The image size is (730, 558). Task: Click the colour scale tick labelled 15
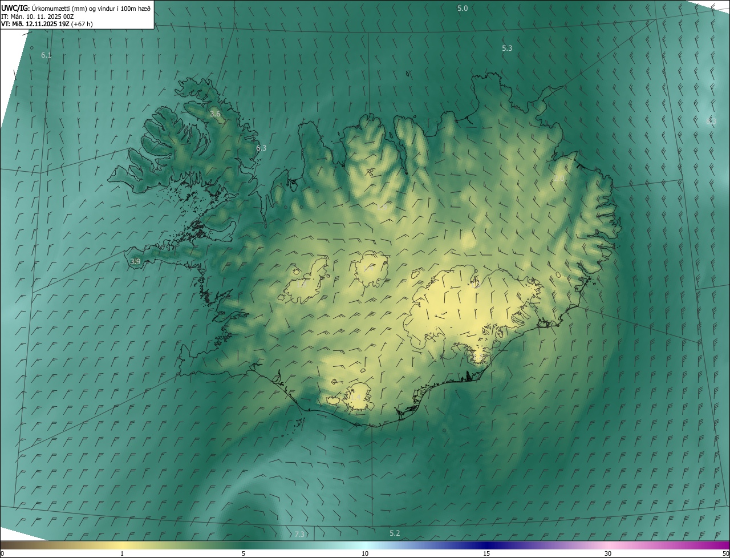486,553
